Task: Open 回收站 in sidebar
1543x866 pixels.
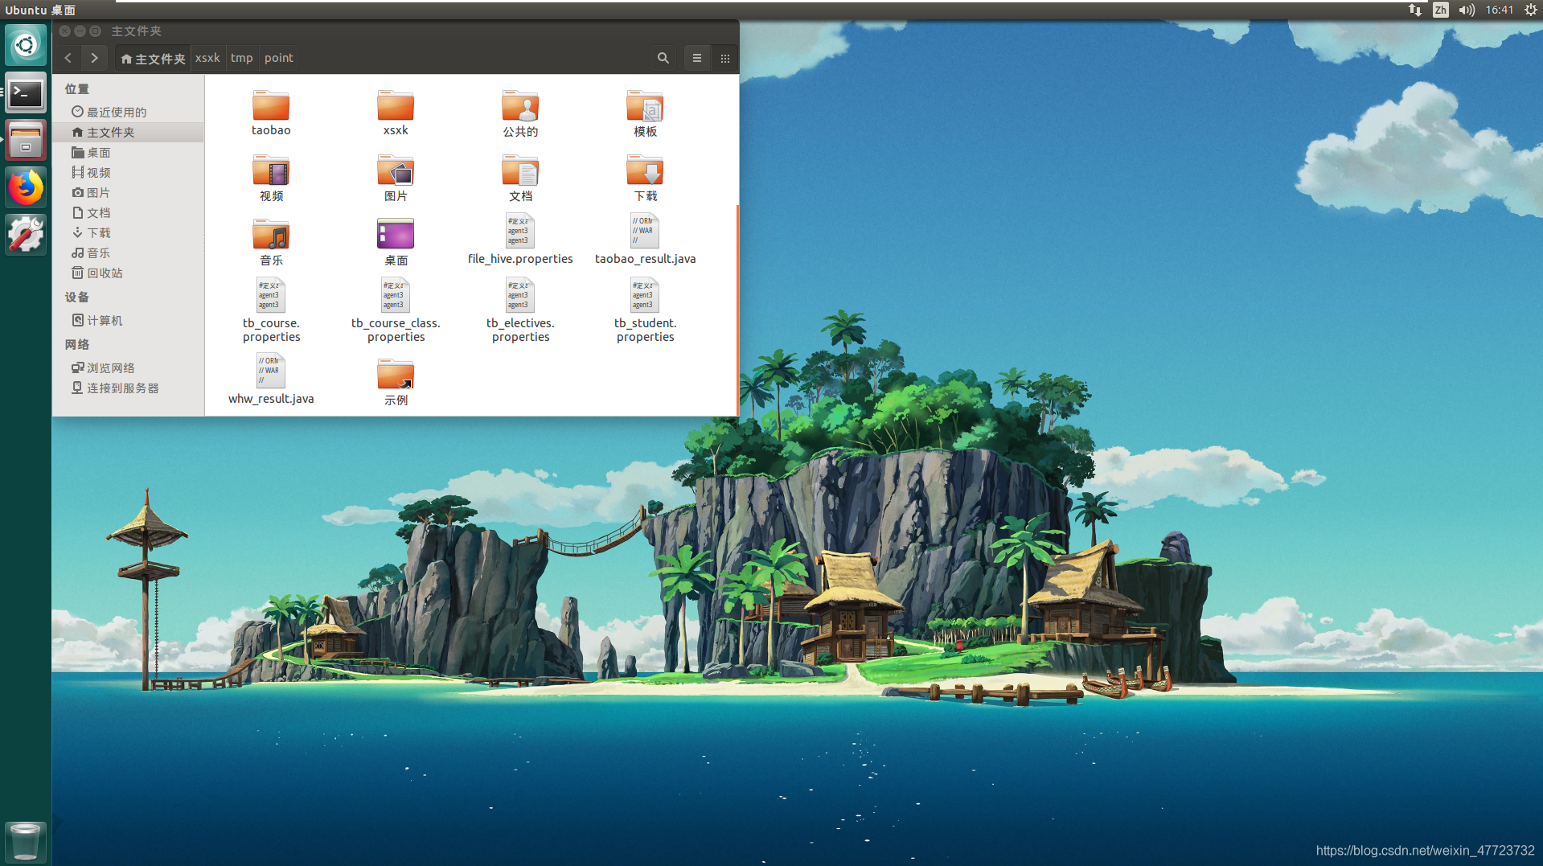Action: (129, 273)
